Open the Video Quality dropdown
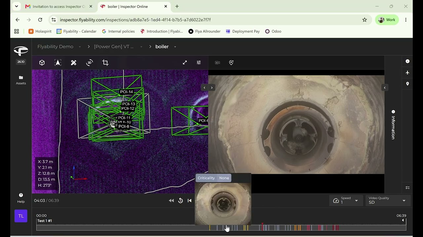Image resolution: width=423 pixels, height=237 pixels. point(388,200)
